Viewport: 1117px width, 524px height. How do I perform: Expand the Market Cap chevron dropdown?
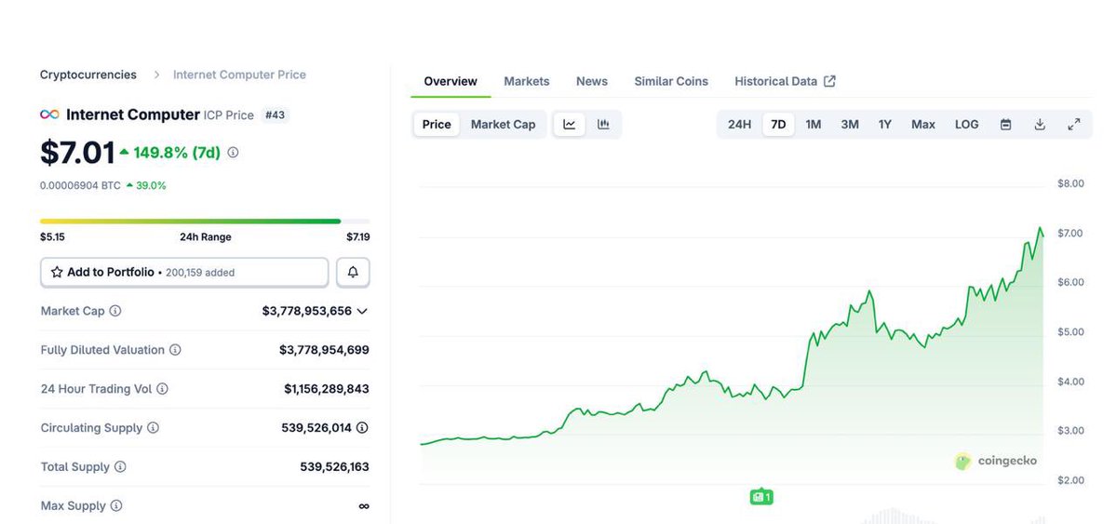pyautogui.click(x=362, y=311)
